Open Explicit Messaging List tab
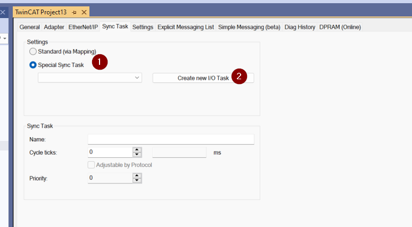The height and width of the screenshot is (227, 412). tap(185, 27)
